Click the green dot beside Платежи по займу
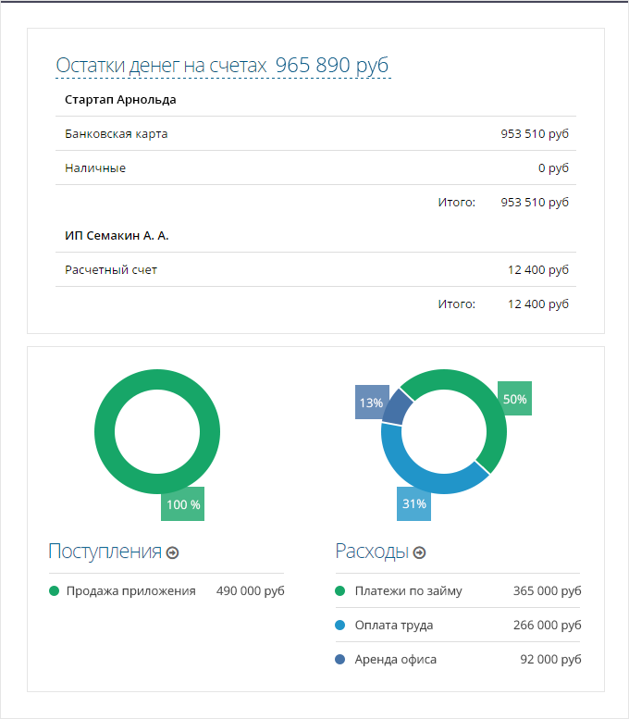The height and width of the screenshot is (719, 629). point(340,591)
